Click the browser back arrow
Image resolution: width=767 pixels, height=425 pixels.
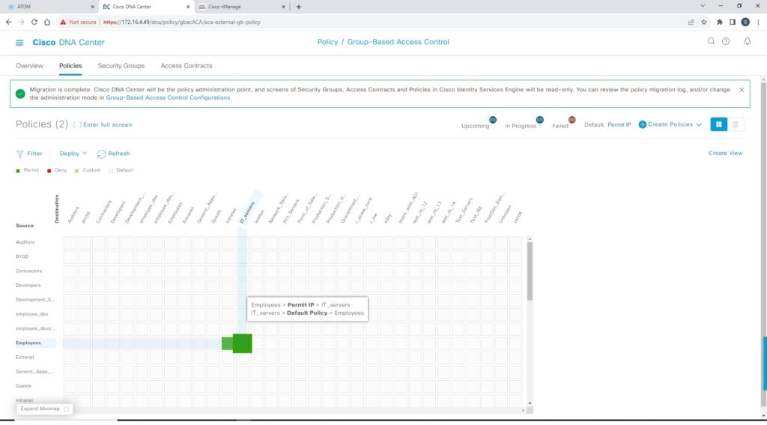pyautogui.click(x=9, y=22)
